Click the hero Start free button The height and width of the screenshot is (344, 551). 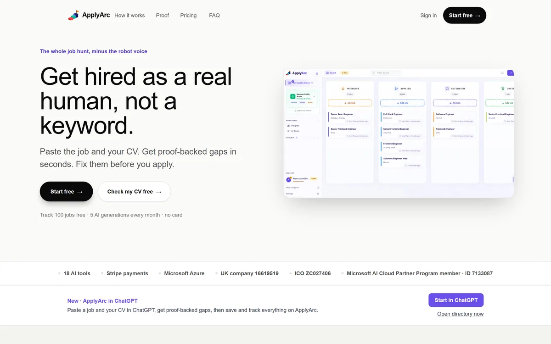66,192
